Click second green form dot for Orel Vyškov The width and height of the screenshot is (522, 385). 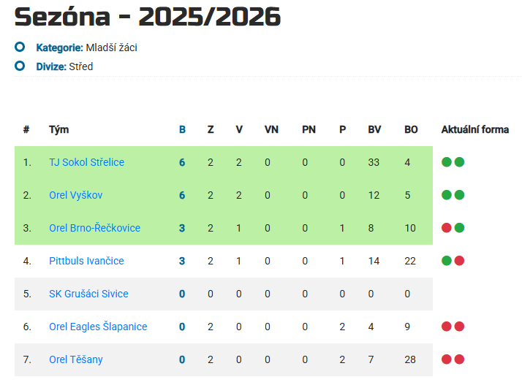pos(459,195)
